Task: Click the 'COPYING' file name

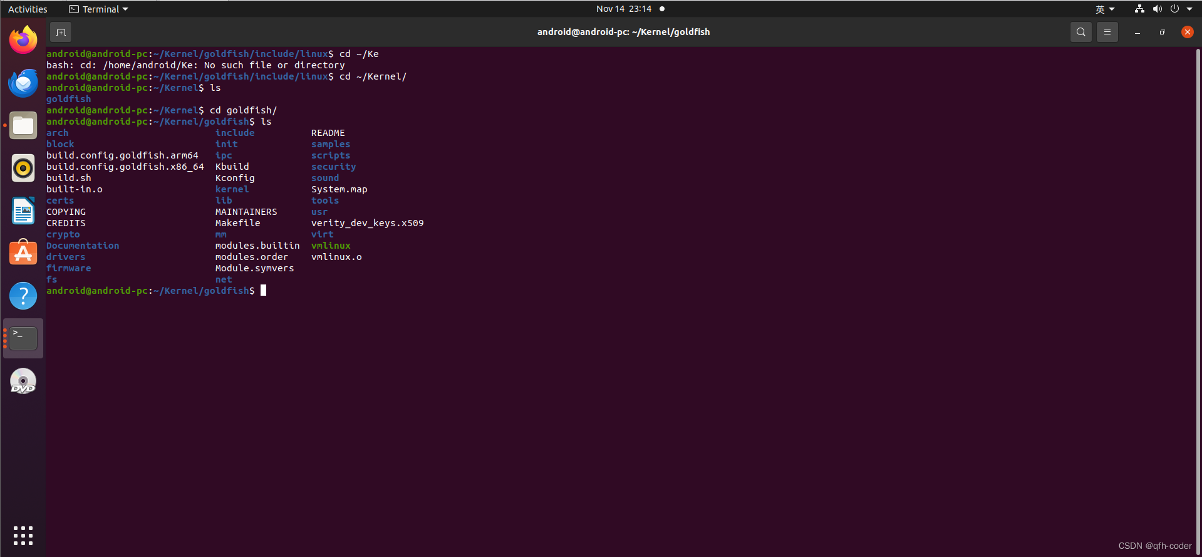Action: 66,212
